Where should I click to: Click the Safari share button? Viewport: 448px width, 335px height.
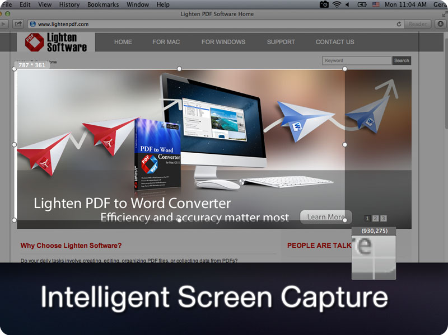pyautogui.click(x=18, y=24)
